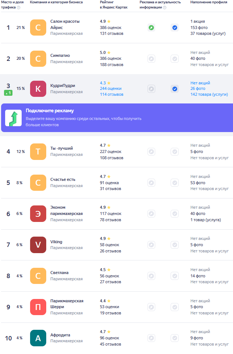233x354 pixels.
Task: Click the green +1 position change badge
Action: [8, 93]
